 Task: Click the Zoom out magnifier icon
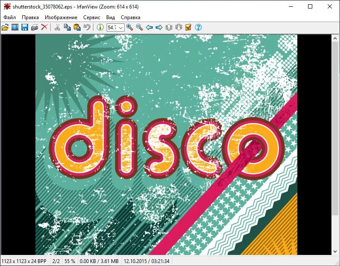pos(139,27)
